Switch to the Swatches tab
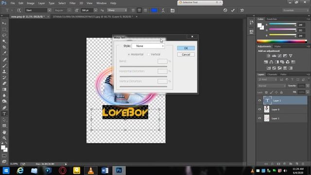 [272, 19]
